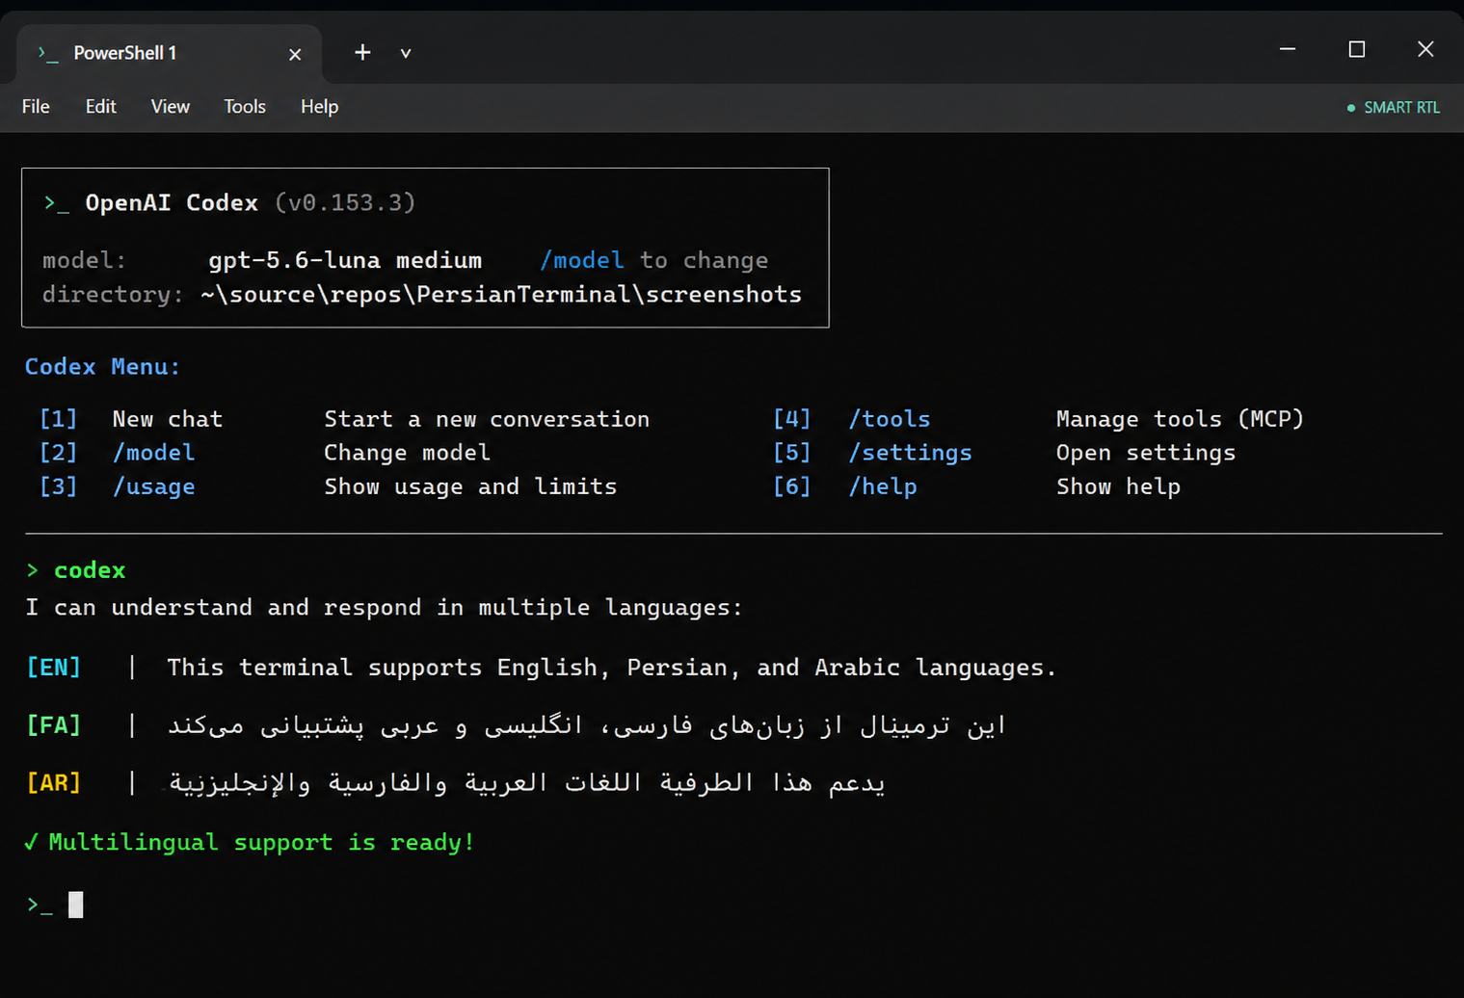Image resolution: width=1464 pixels, height=998 pixels.
Task: Click 'Show help' description
Action: [1118, 486]
